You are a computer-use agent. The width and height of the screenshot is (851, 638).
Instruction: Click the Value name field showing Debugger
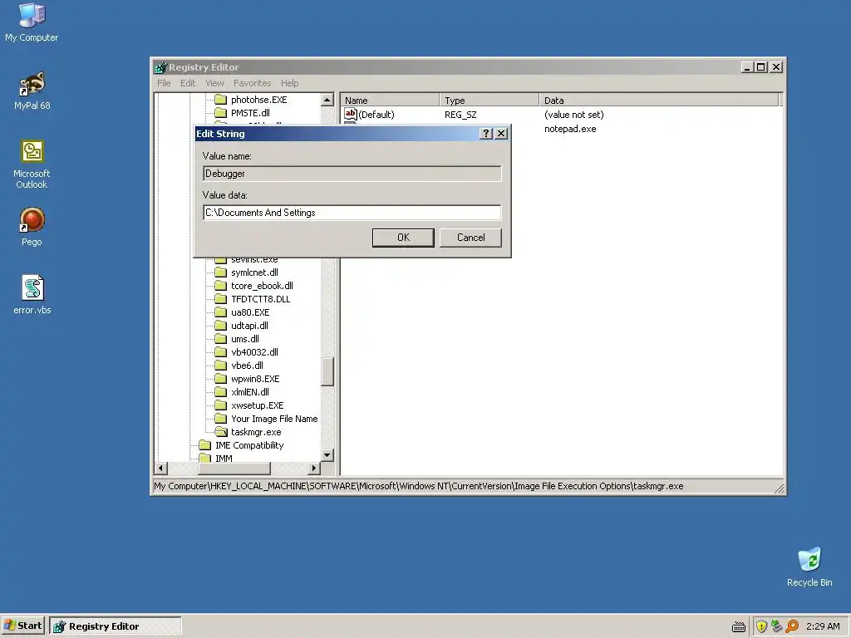tap(352, 174)
